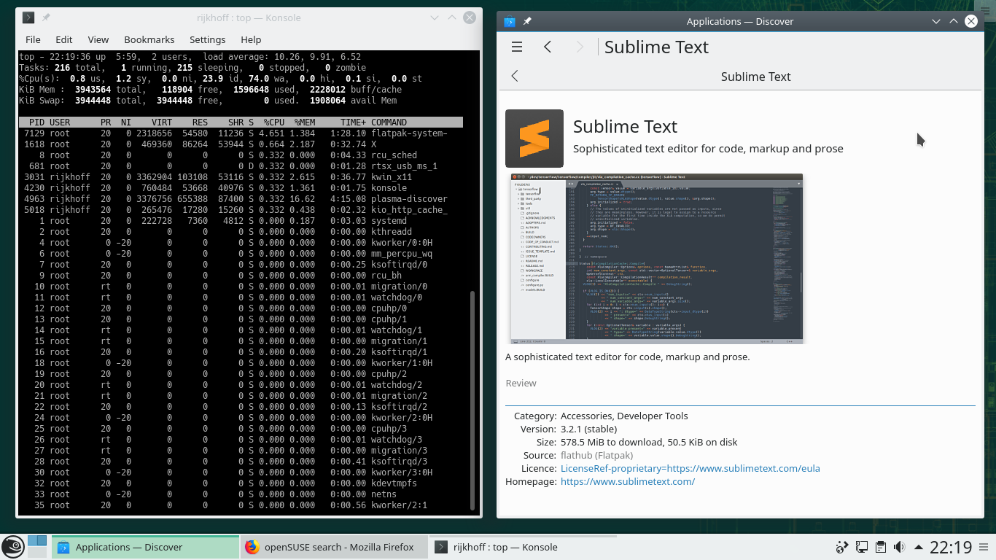The height and width of the screenshot is (560, 996).
Task: Click the Version 3.2.1 (stable) text
Action: click(588, 429)
